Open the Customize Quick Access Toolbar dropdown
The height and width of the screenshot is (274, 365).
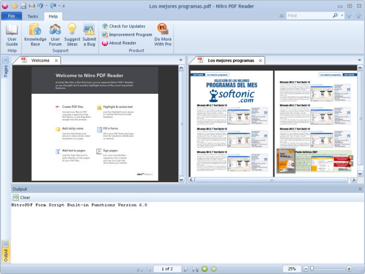tap(64, 6)
